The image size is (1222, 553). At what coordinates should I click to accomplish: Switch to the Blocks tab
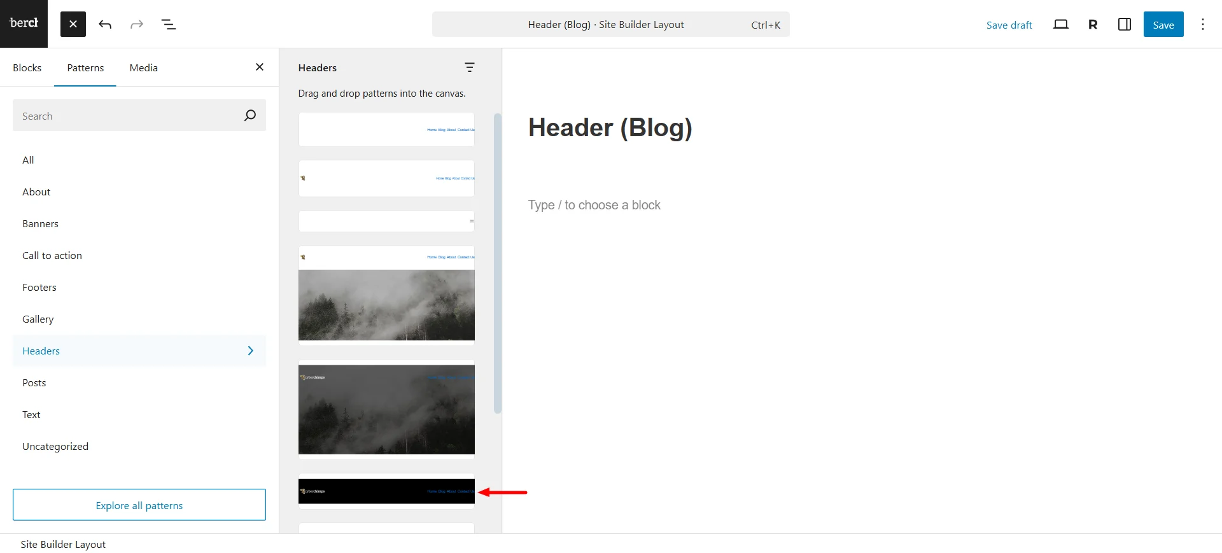coord(27,67)
